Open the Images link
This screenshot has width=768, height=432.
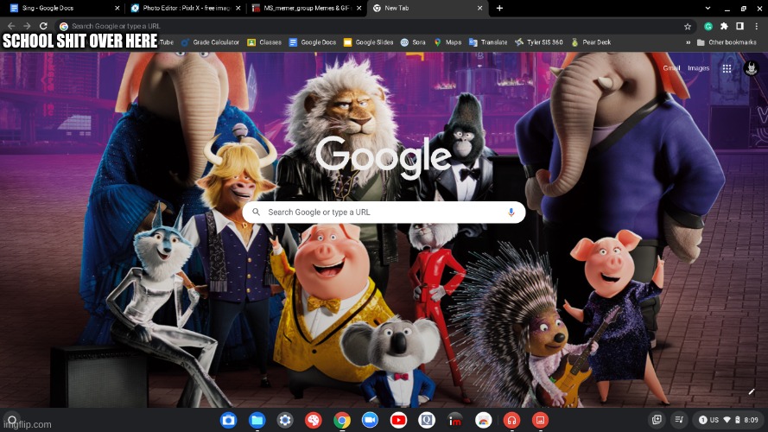point(698,68)
